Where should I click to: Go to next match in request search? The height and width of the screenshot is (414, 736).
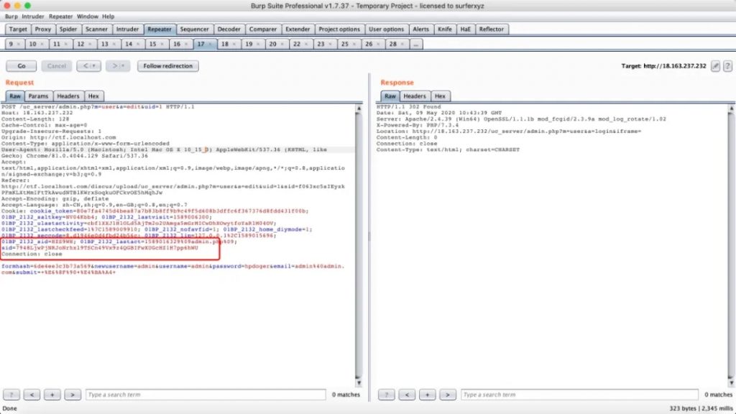click(73, 395)
